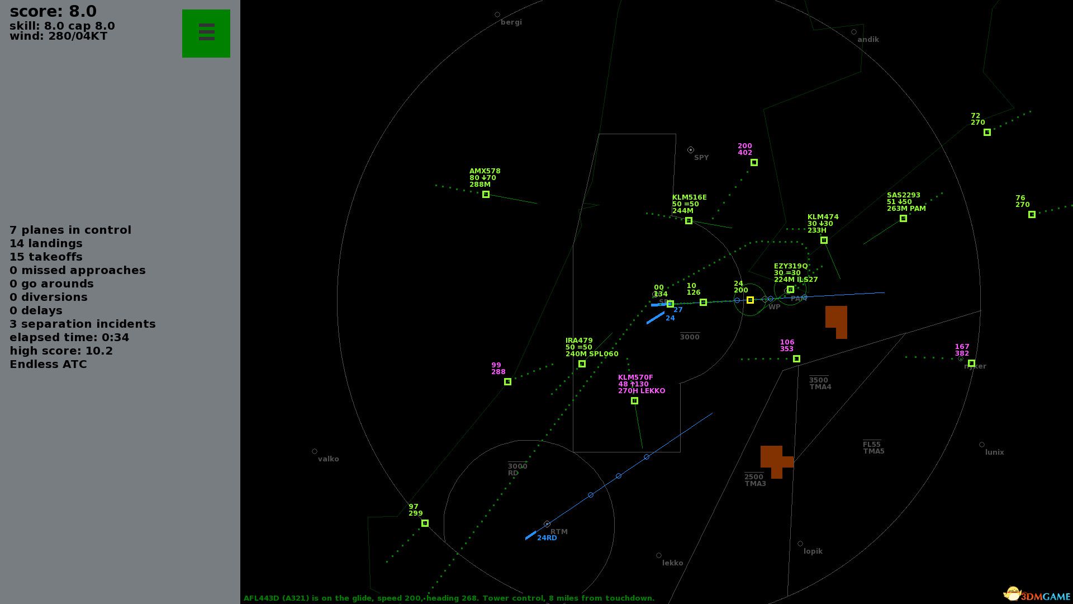1073x604 pixels.
Task: Select the plane labeled 97 299
Action: coord(425,523)
